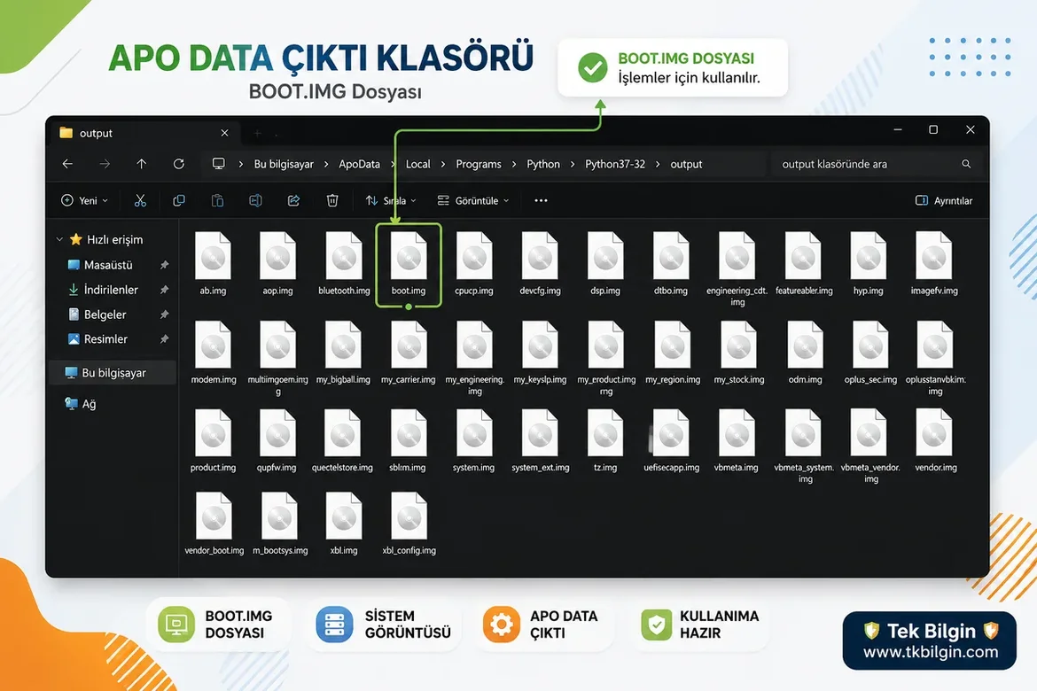Expand chevron after Programs breadcrumb
Viewport: 1037px width, 691px height.
click(x=514, y=164)
